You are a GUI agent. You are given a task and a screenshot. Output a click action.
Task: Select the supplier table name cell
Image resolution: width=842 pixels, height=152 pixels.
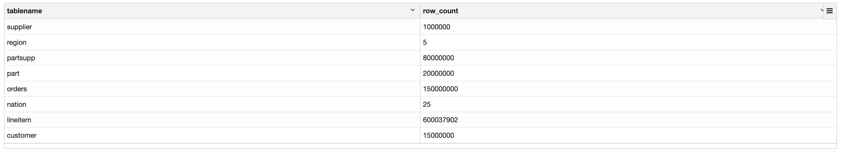pyautogui.click(x=19, y=27)
